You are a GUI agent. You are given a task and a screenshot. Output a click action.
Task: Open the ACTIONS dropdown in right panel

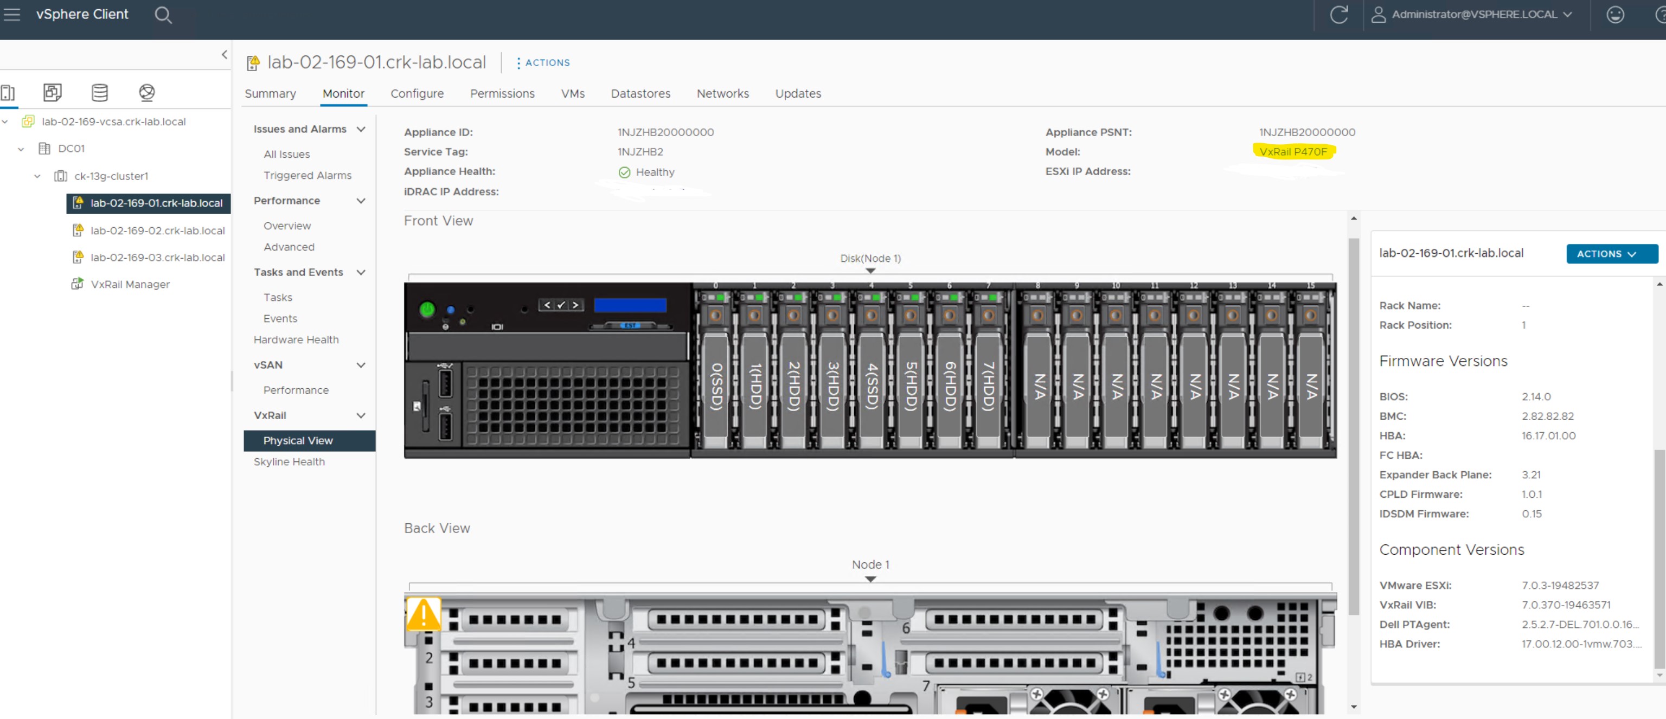tap(1611, 253)
